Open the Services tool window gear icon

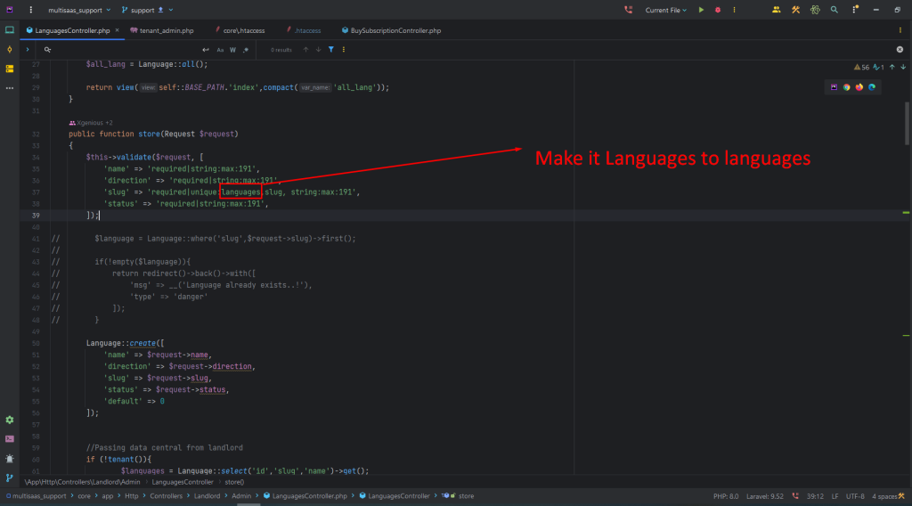coord(10,420)
